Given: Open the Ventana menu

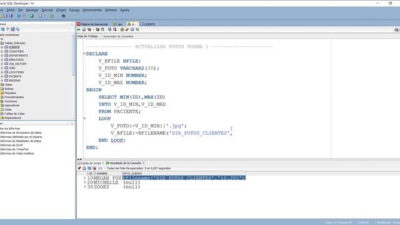Looking at the screenshot, I should coord(111,10).
